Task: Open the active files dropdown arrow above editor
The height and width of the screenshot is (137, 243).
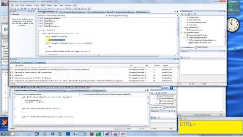Action: (x=175, y=12)
